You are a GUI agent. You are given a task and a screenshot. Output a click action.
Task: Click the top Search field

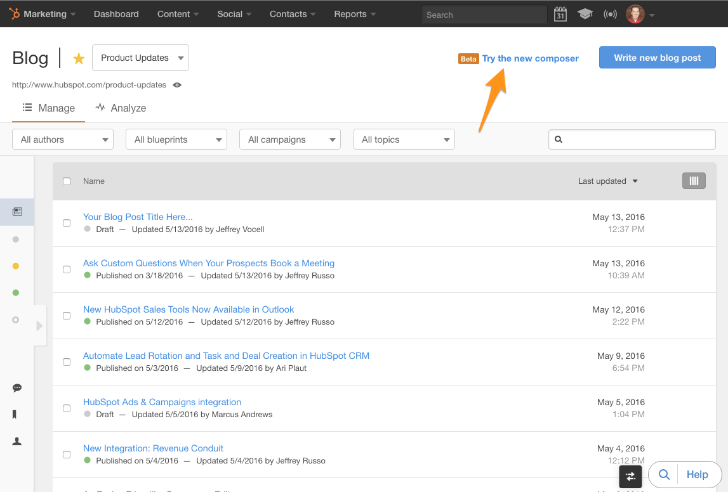point(484,15)
